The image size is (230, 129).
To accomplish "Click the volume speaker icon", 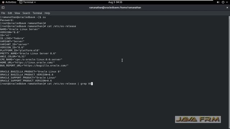I will [x=218, y=2].
